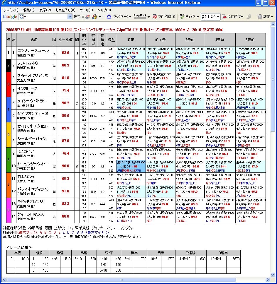277x284 pixels.
Task: Click the G search-engine icon in search box
Action: pos(21,17)
